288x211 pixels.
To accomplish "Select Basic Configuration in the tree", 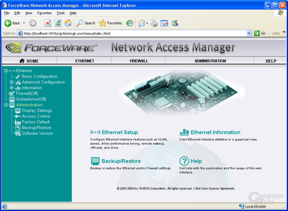I will 40,77.
